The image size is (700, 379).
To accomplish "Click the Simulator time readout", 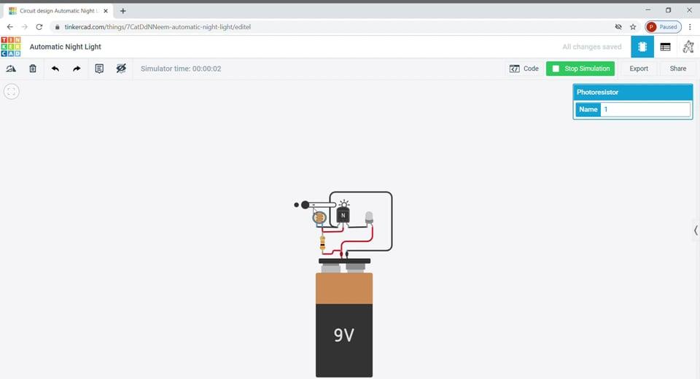I will (181, 69).
